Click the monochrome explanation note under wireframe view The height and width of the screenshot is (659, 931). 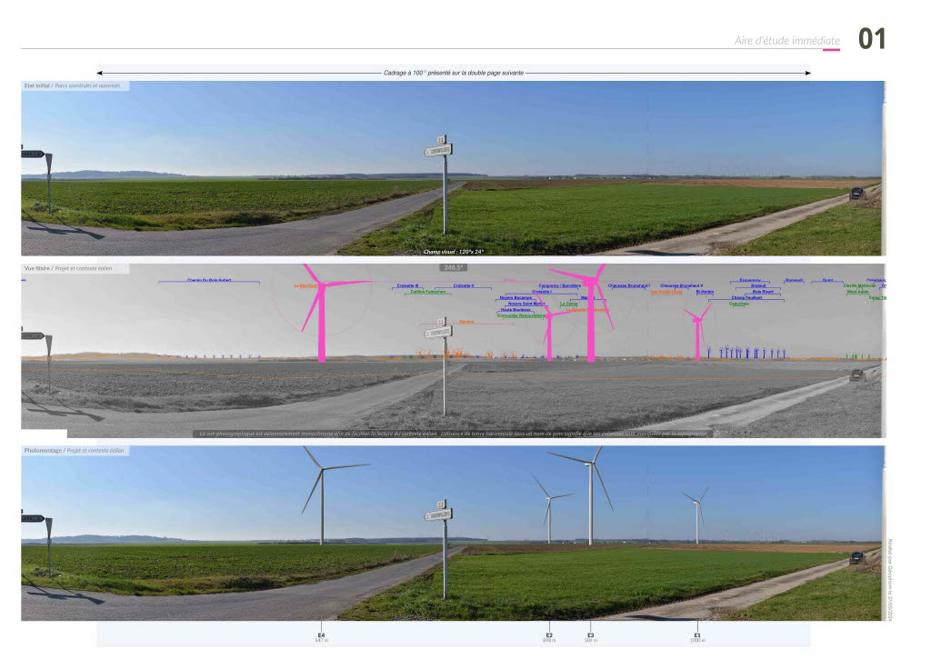[x=453, y=434]
